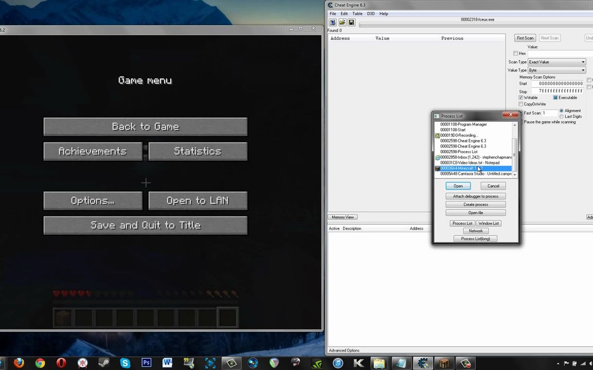The width and height of the screenshot is (593, 370).
Task: Open Google Chrome from the taskbar
Action: point(40,363)
